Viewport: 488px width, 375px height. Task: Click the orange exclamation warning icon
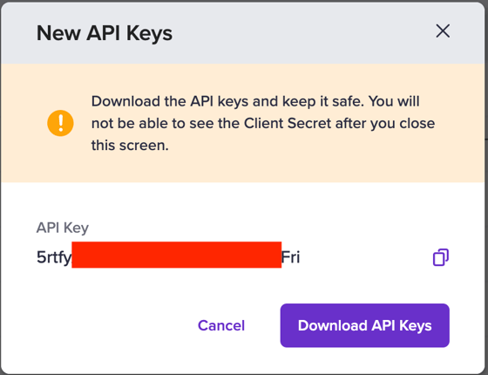tap(60, 123)
